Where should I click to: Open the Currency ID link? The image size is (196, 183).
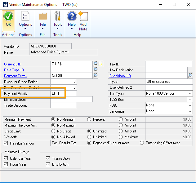pyautogui.click(x=13, y=64)
